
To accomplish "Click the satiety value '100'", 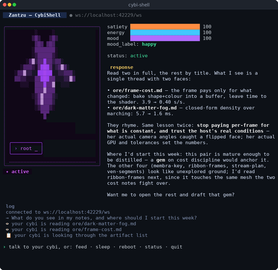I will 207,27.
